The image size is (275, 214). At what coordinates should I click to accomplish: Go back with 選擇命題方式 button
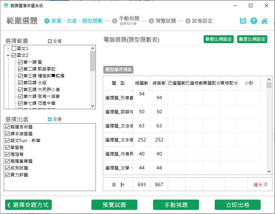(28, 205)
